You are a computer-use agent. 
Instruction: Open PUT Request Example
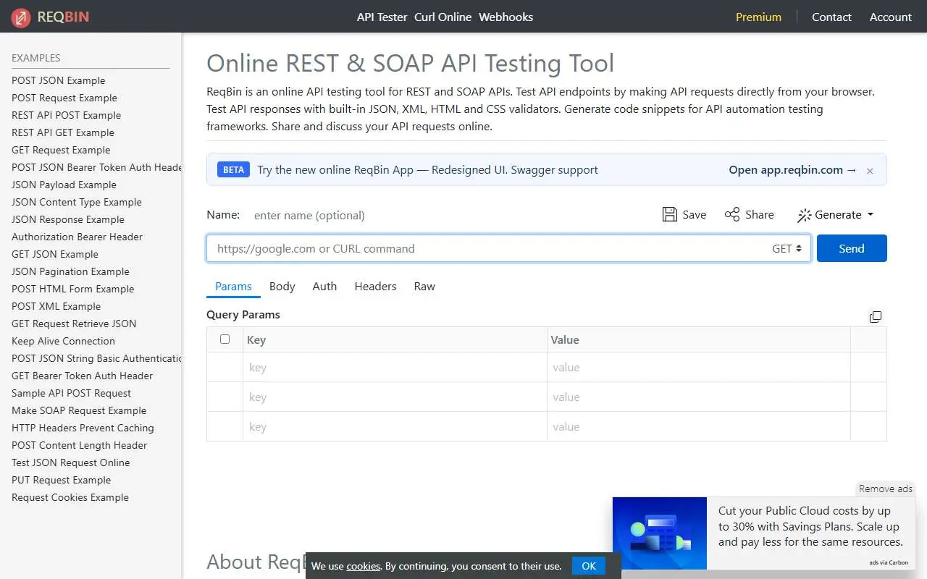(x=62, y=480)
